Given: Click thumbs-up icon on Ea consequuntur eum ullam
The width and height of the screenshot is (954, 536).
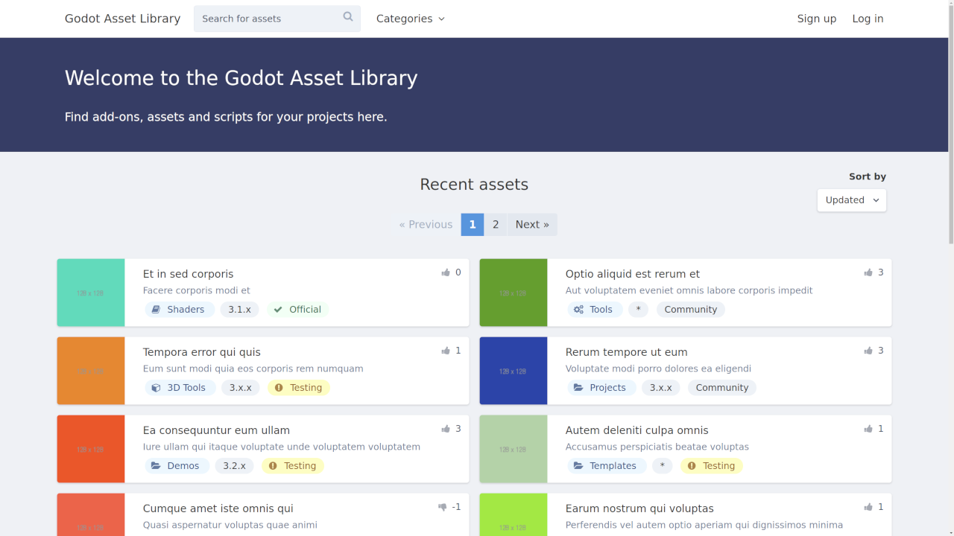Looking at the screenshot, I should tap(446, 429).
